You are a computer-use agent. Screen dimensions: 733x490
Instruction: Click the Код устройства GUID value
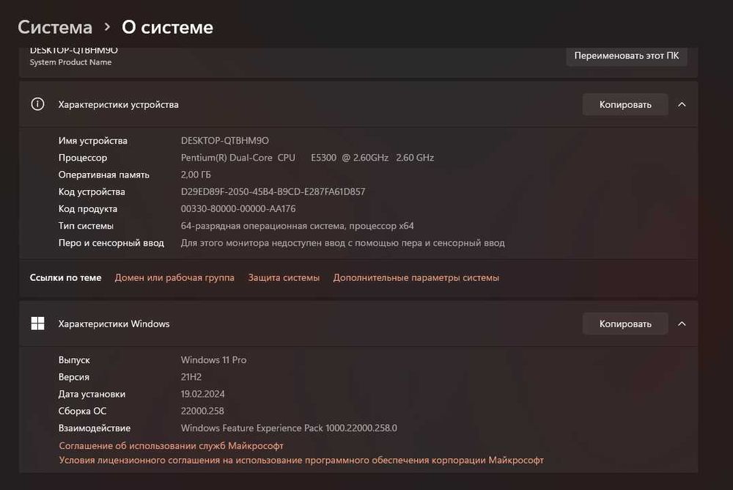[273, 192]
